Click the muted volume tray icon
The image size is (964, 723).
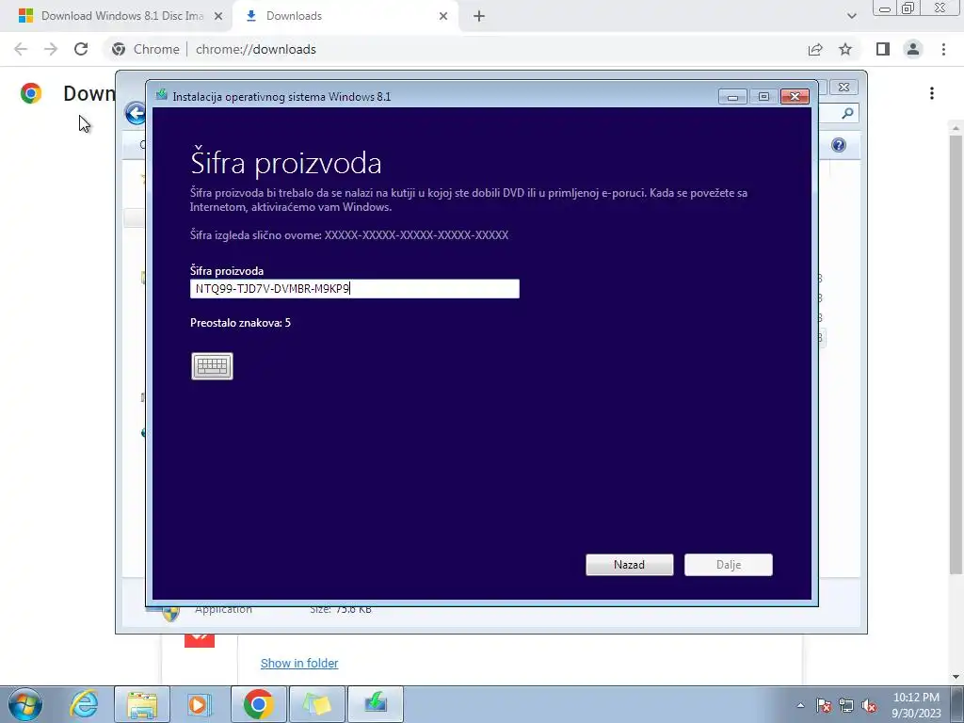click(869, 705)
